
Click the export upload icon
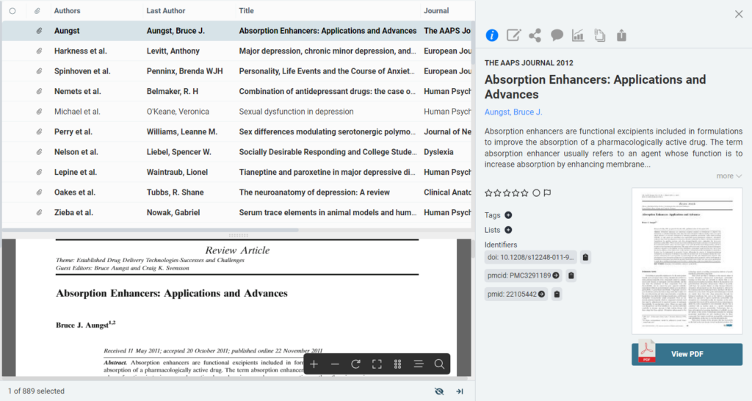621,35
